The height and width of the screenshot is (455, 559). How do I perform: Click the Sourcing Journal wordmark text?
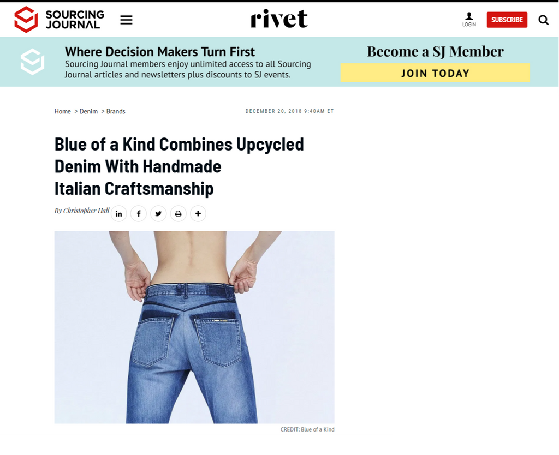[75, 20]
